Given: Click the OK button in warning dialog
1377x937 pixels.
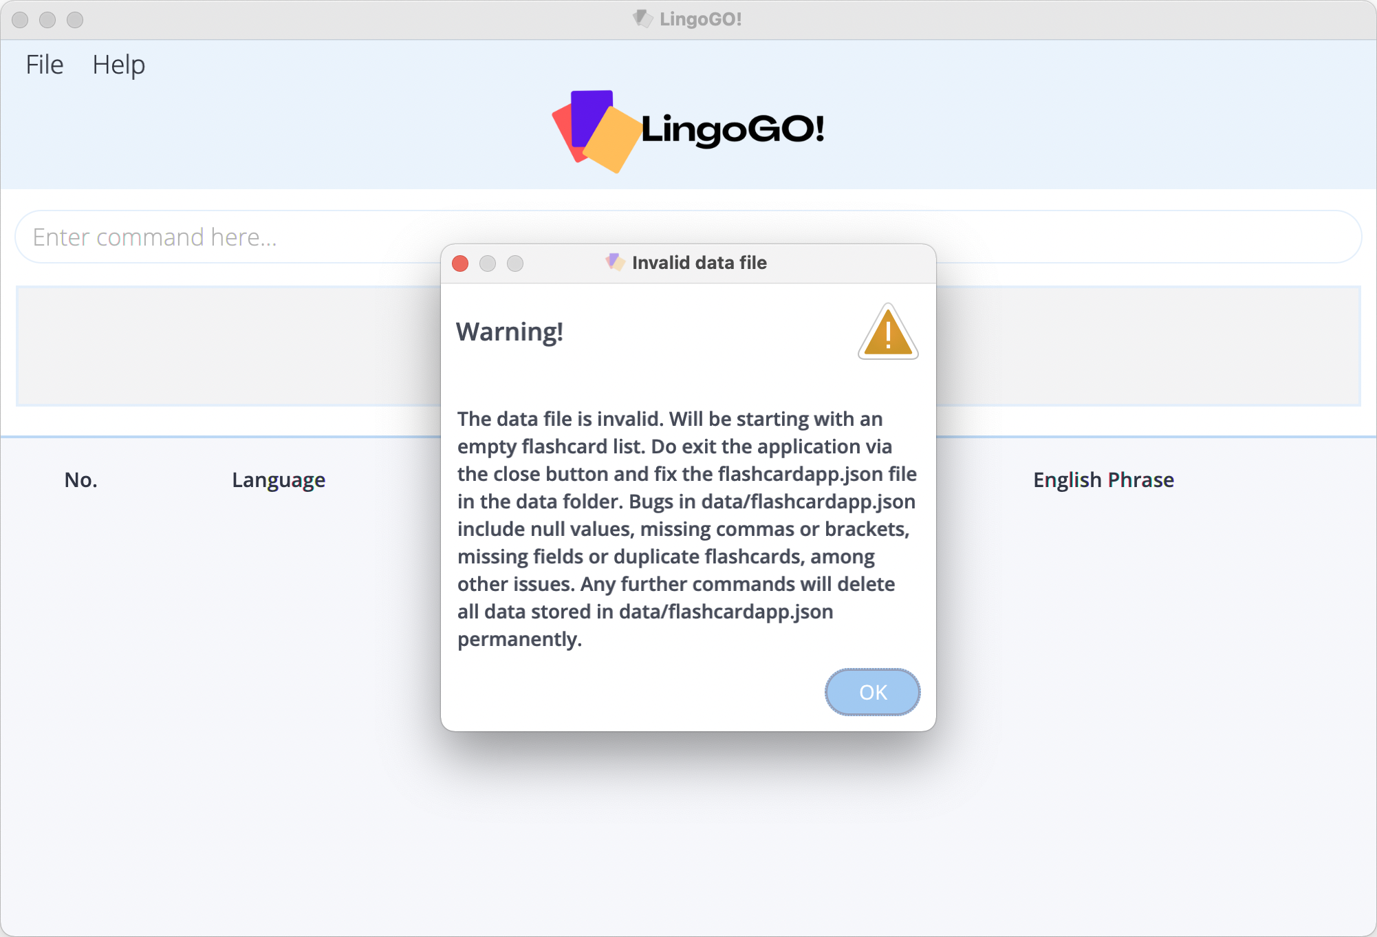Looking at the screenshot, I should coord(872,691).
